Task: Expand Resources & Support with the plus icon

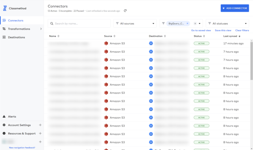Action: (x=40, y=133)
